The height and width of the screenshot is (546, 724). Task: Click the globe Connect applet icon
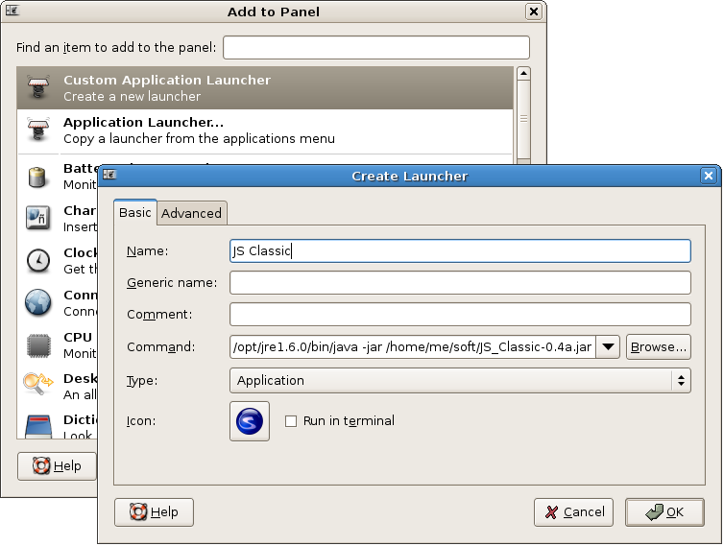coord(38,302)
